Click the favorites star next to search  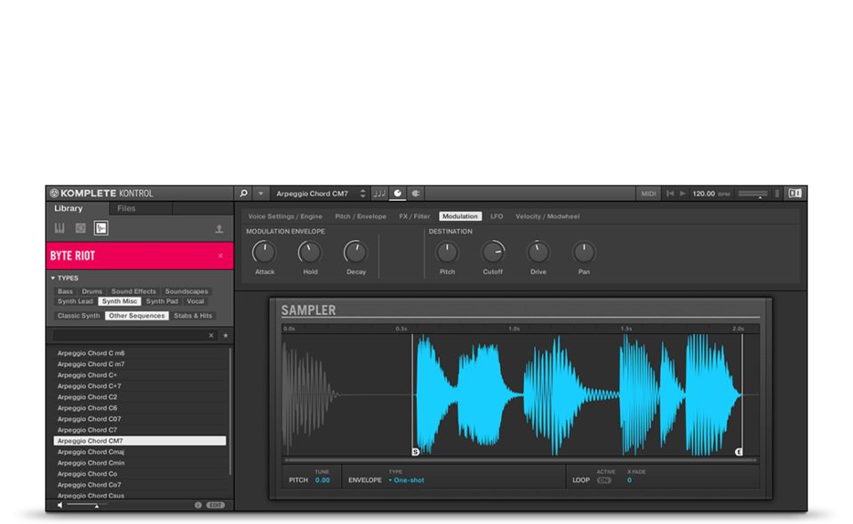[x=226, y=336]
